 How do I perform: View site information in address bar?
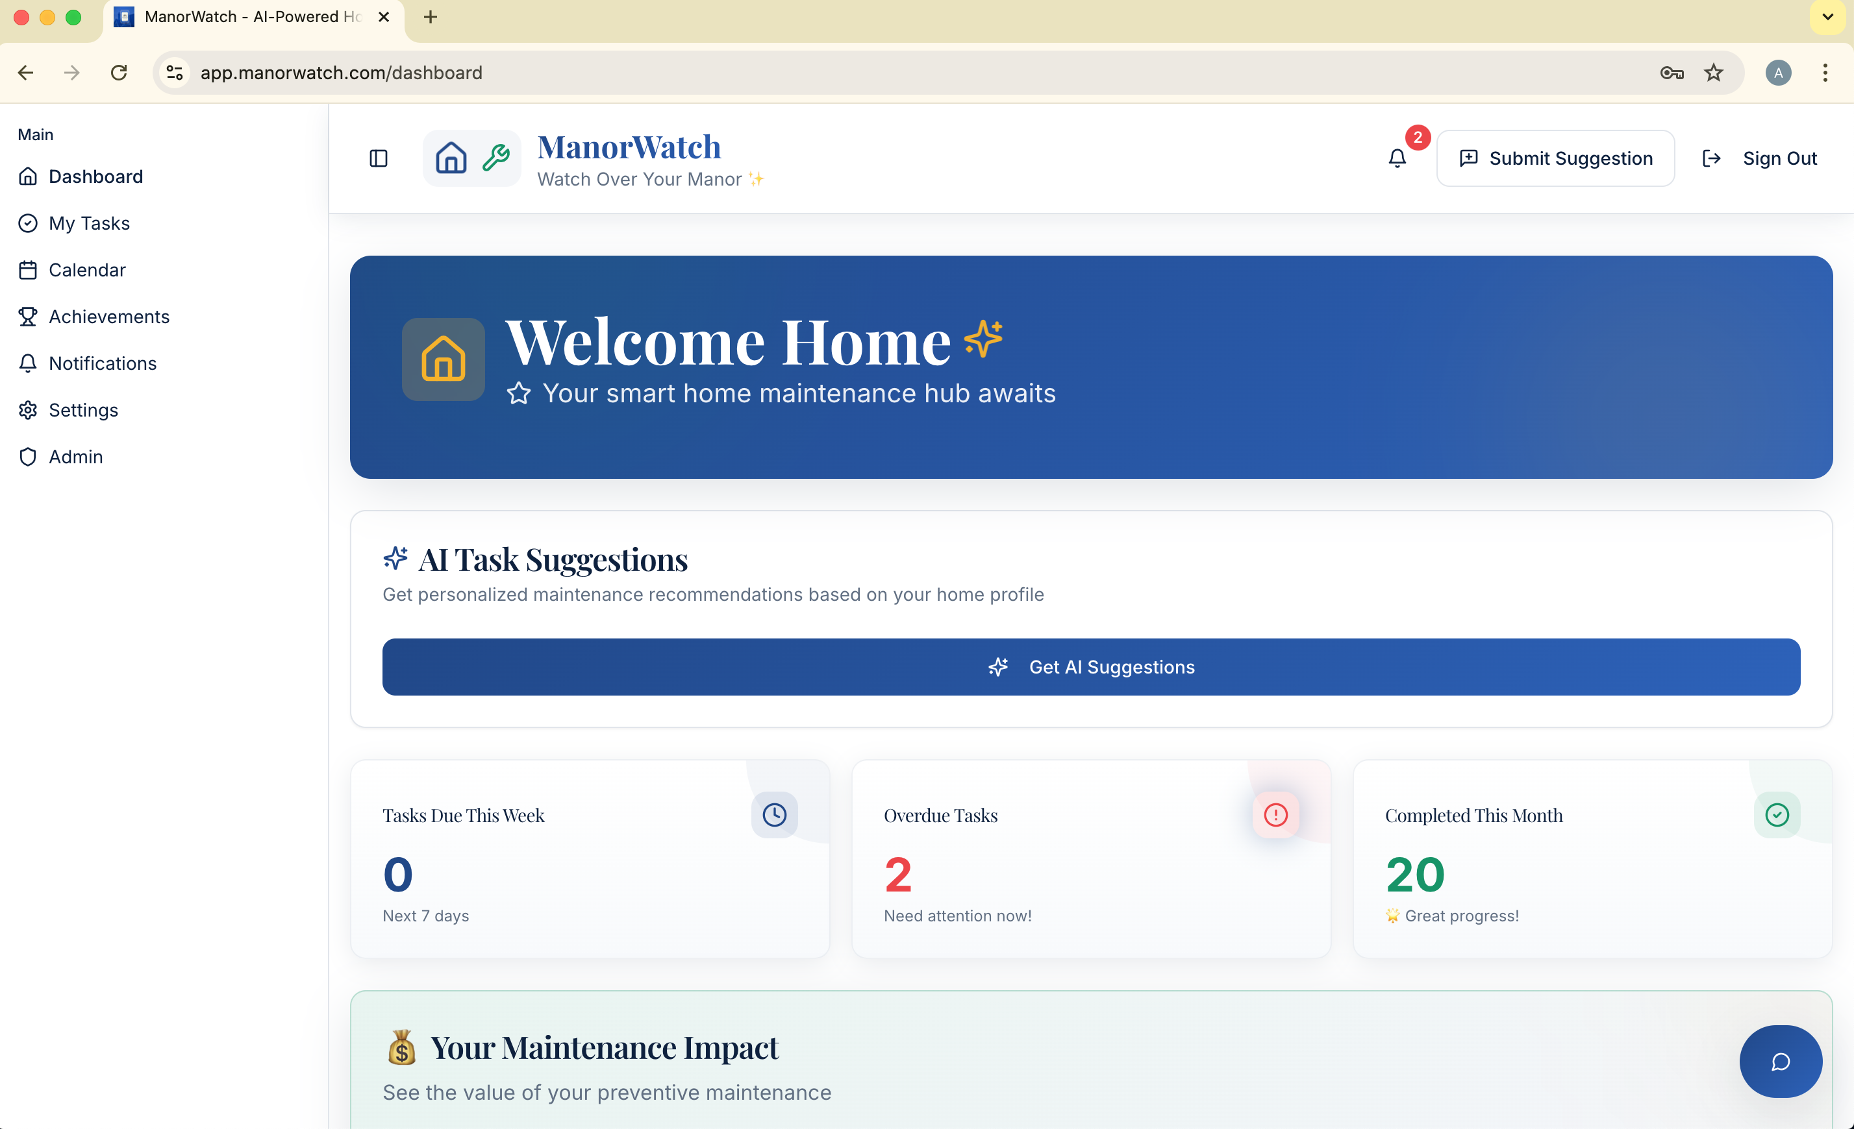click(x=175, y=73)
